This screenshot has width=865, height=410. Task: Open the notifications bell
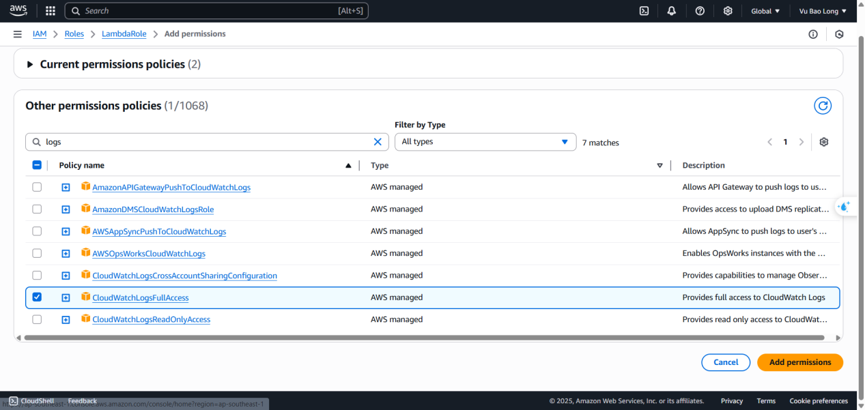click(672, 11)
